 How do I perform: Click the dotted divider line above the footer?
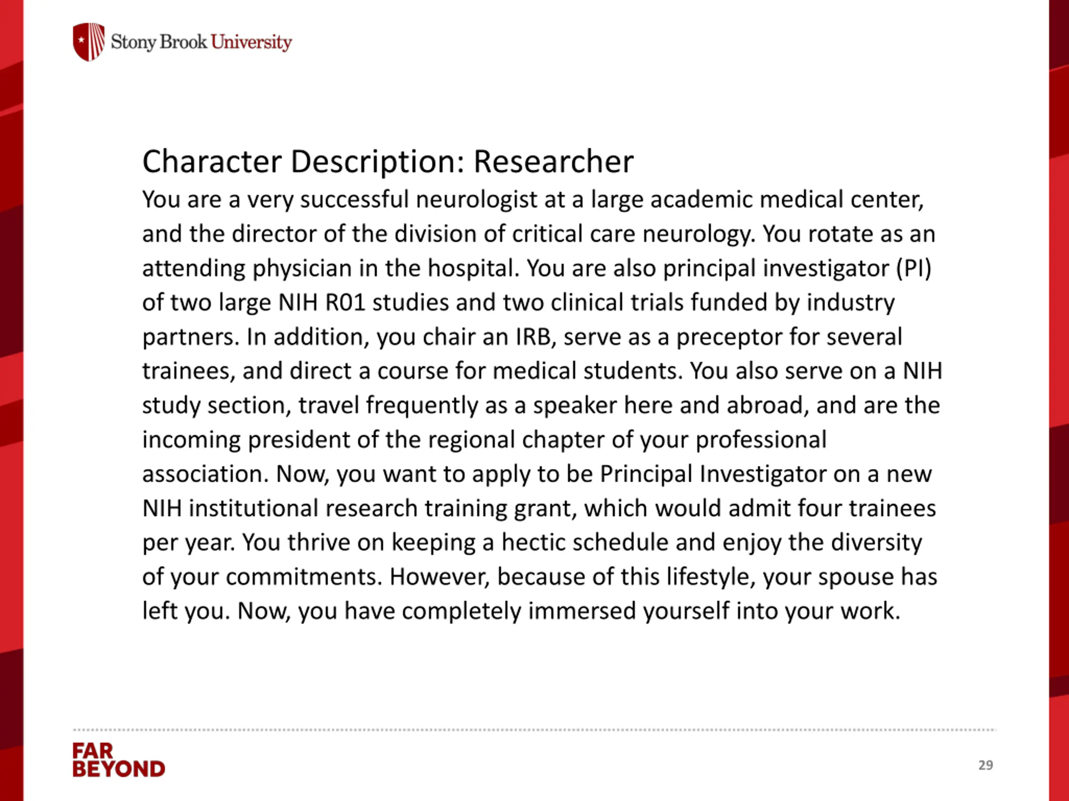pos(534,730)
